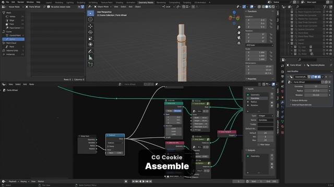Adjust the Radius modifier value field

pyautogui.click(x=316, y=91)
